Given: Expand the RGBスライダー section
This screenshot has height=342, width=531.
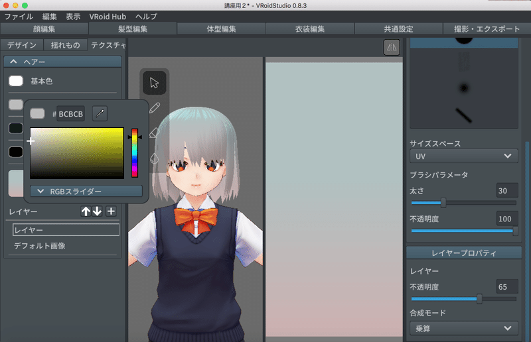Looking at the screenshot, I should pos(86,191).
